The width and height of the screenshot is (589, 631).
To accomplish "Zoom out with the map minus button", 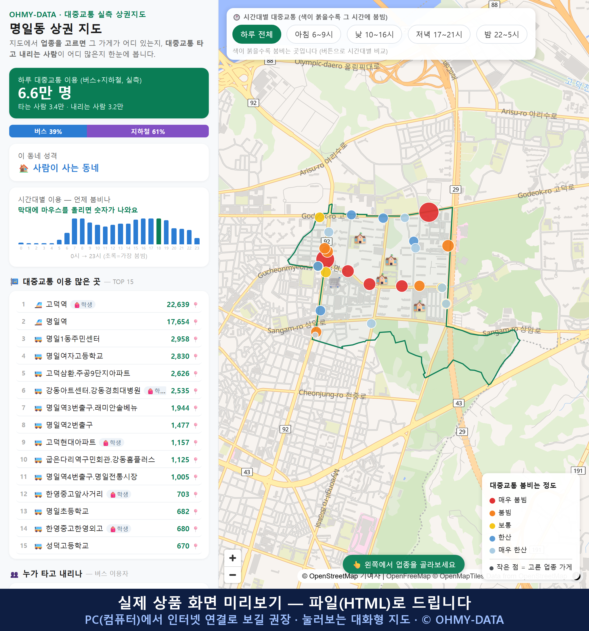I will point(232,574).
